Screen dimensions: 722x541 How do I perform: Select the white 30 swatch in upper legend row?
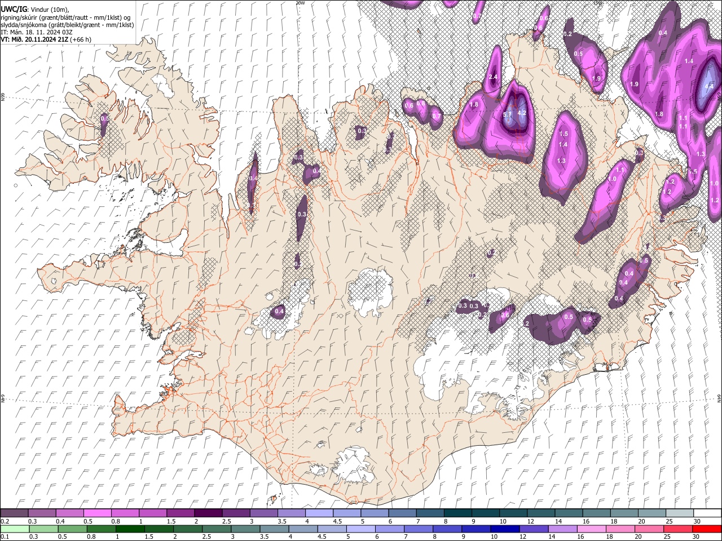pyautogui.click(x=707, y=513)
